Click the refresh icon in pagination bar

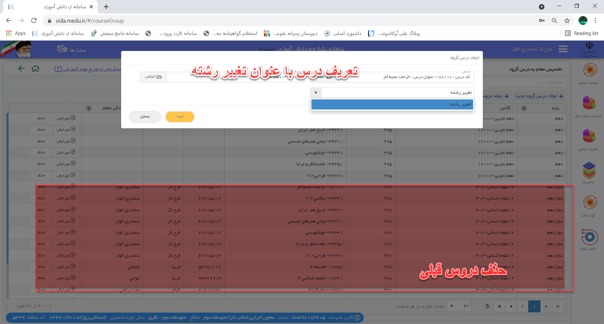(487, 306)
